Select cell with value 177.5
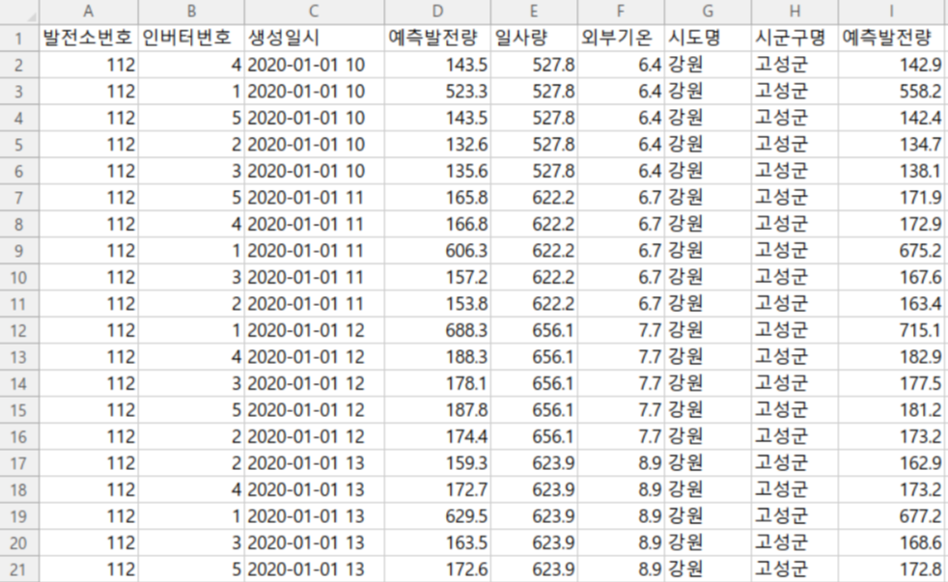 click(x=893, y=384)
